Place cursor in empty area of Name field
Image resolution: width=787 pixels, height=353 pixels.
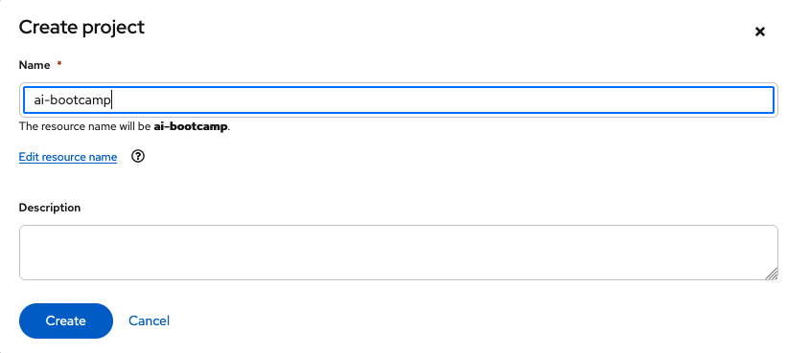(x=442, y=99)
